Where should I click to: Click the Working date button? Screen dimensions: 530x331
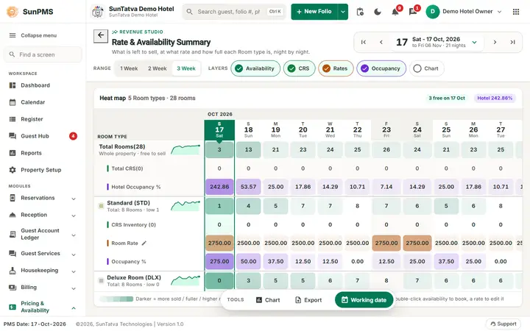pyautogui.click(x=364, y=300)
